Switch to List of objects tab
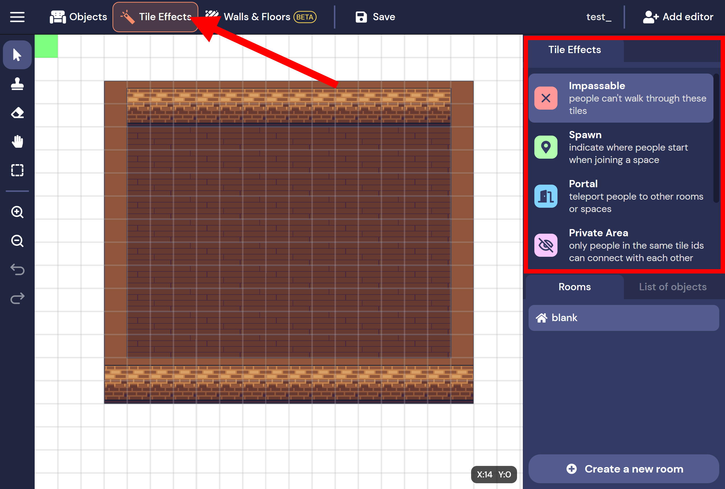This screenshot has height=489, width=725. pyautogui.click(x=672, y=287)
